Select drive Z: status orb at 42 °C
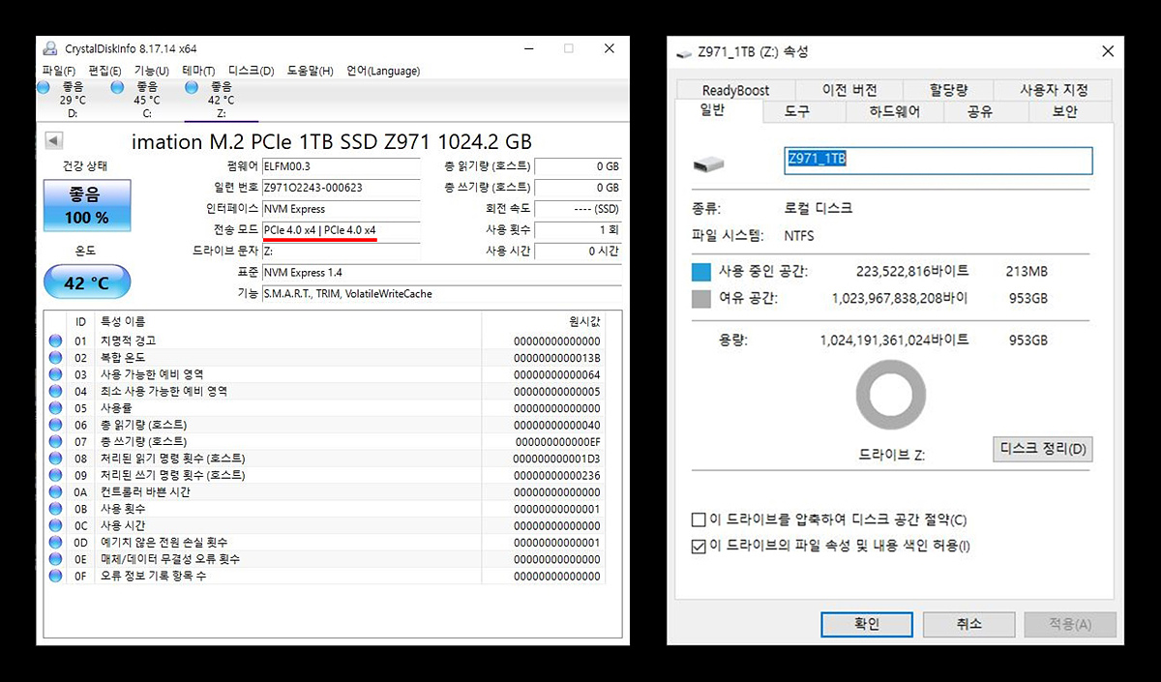1161x682 pixels. [192, 87]
